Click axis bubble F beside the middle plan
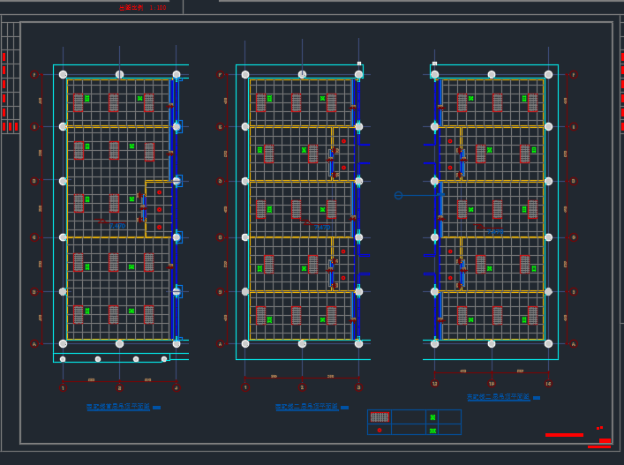This screenshot has height=465, width=624. (x=220, y=75)
